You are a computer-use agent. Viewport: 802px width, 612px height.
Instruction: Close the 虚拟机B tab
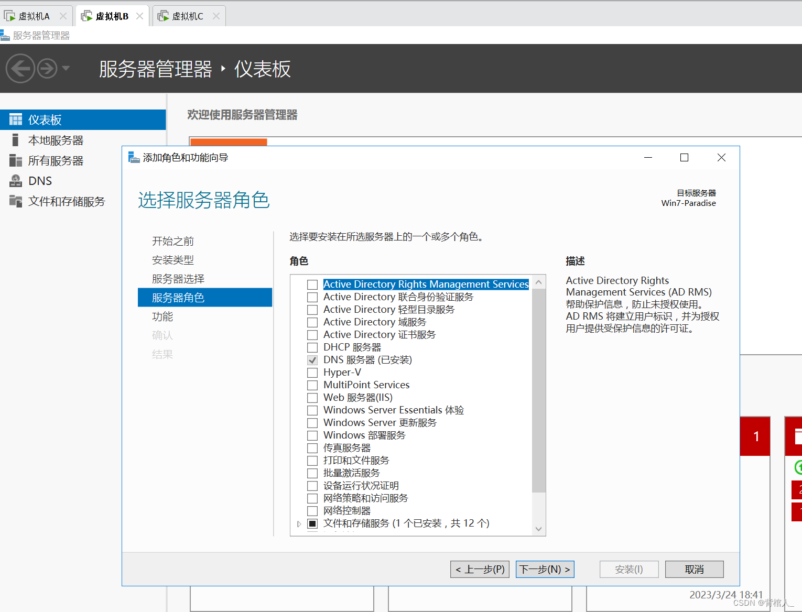point(139,16)
